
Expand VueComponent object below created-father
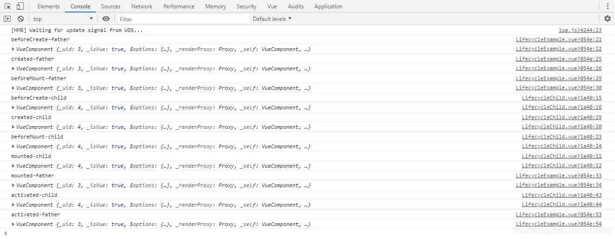13,69
